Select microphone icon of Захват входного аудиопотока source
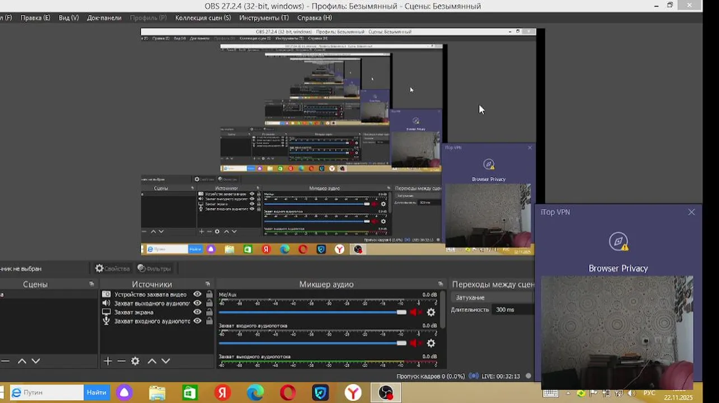The height and width of the screenshot is (403, 719). [x=106, y=321]
